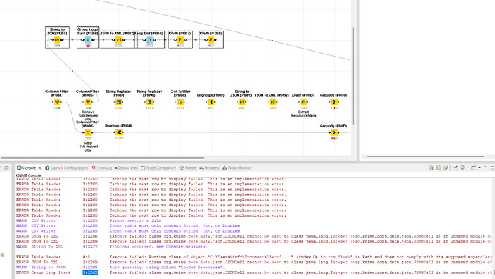Viewport: 495px width, 279px height.
Task: Select the GroupBy (#1079) node icon
Action: click(334, 102)
